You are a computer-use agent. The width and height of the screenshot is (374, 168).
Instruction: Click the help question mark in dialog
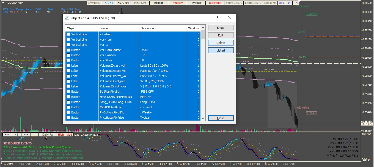[217, 18]
